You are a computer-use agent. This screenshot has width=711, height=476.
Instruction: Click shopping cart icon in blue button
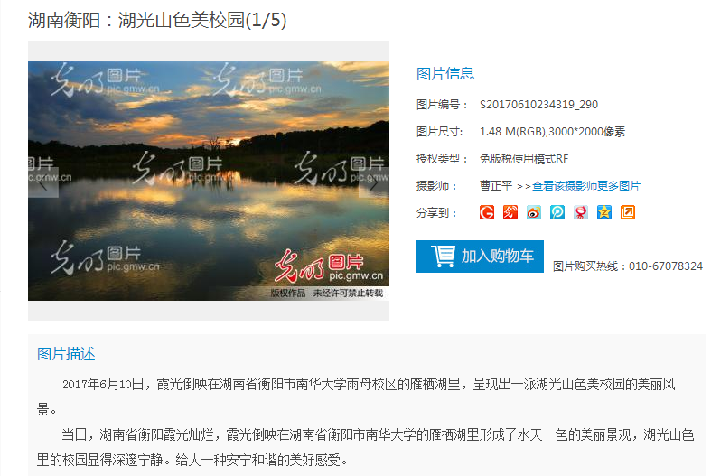[x=443, y=257]
